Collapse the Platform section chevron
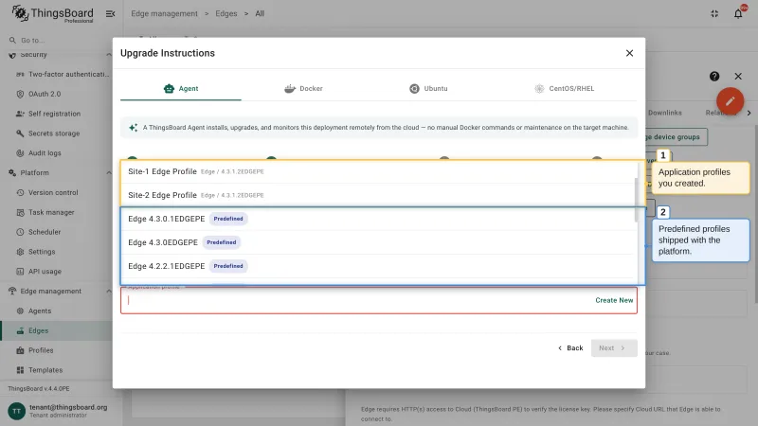This screenshot has height=426, width=758. (x=109, y=173)
